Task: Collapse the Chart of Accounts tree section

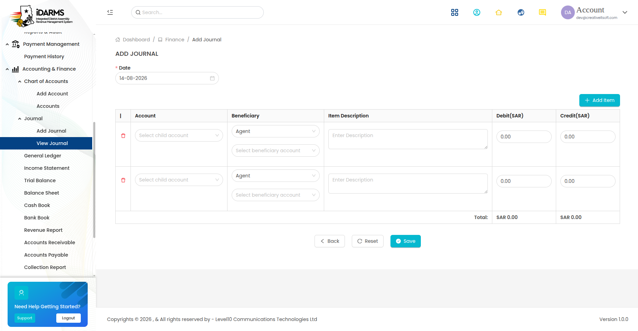Action: pos(20,82)
